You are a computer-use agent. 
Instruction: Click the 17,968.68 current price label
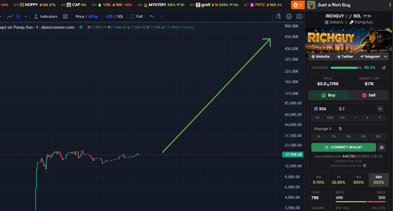tap(293, 154)
